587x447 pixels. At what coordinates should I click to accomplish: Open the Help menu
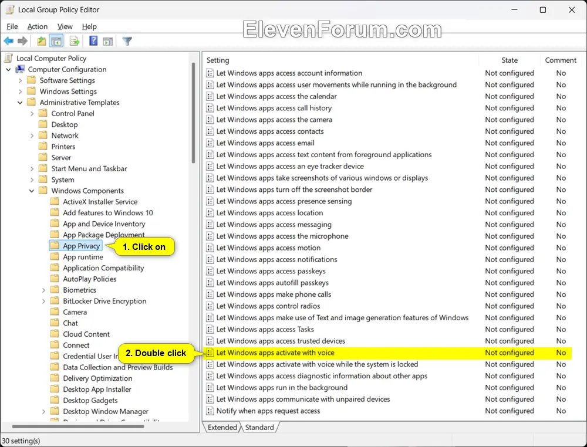tap(89, 26)
